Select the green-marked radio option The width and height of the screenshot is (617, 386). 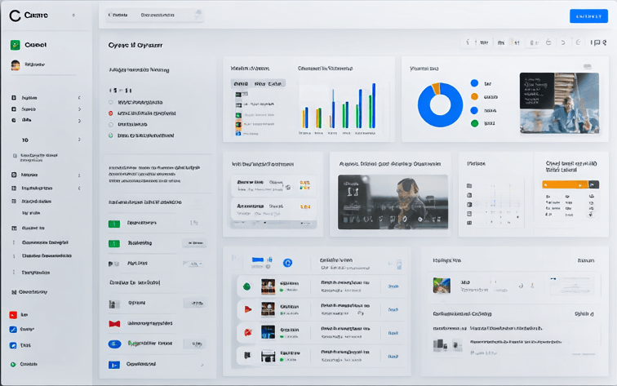click(x=111, y=135)
